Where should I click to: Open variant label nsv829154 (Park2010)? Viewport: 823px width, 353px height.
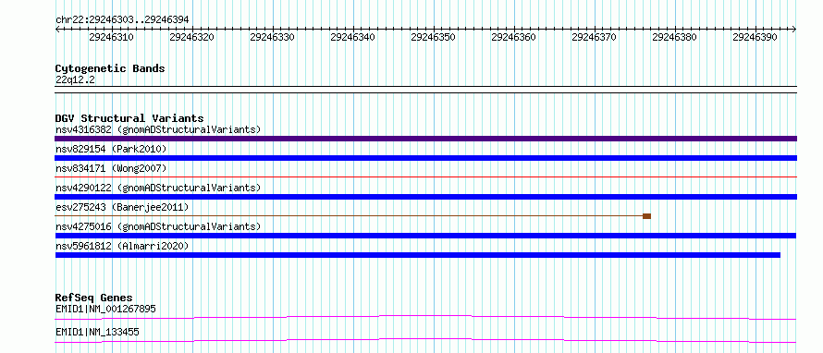coord(111,149)
